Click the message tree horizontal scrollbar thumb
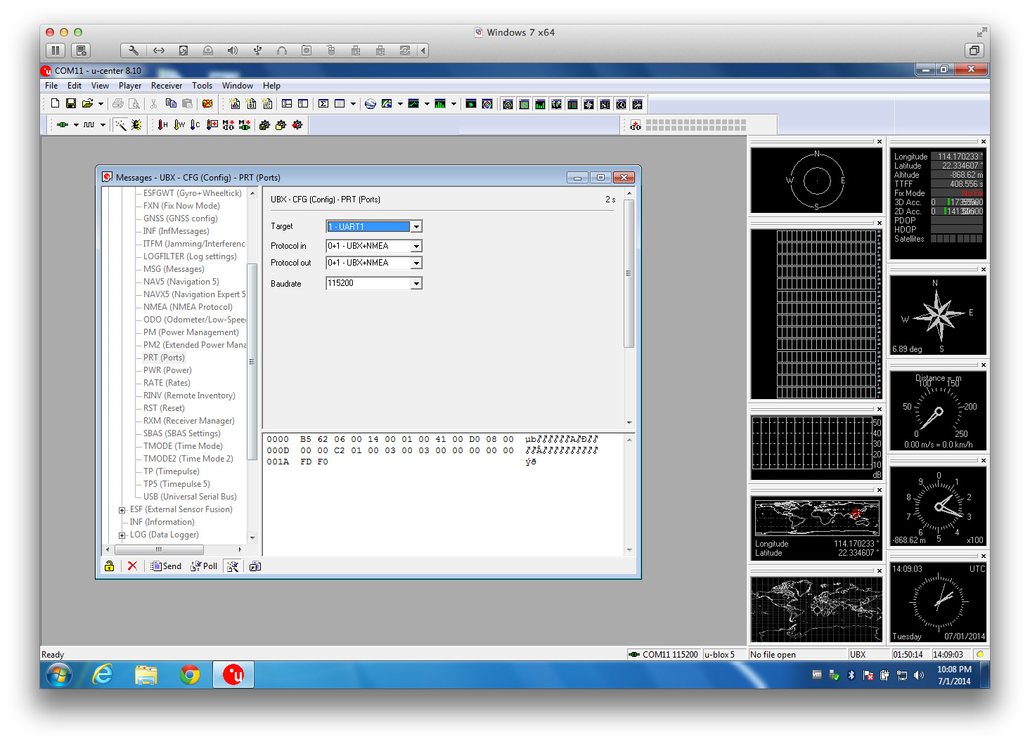Screen dimensions: 1030x744 click(x=159, y=549)
